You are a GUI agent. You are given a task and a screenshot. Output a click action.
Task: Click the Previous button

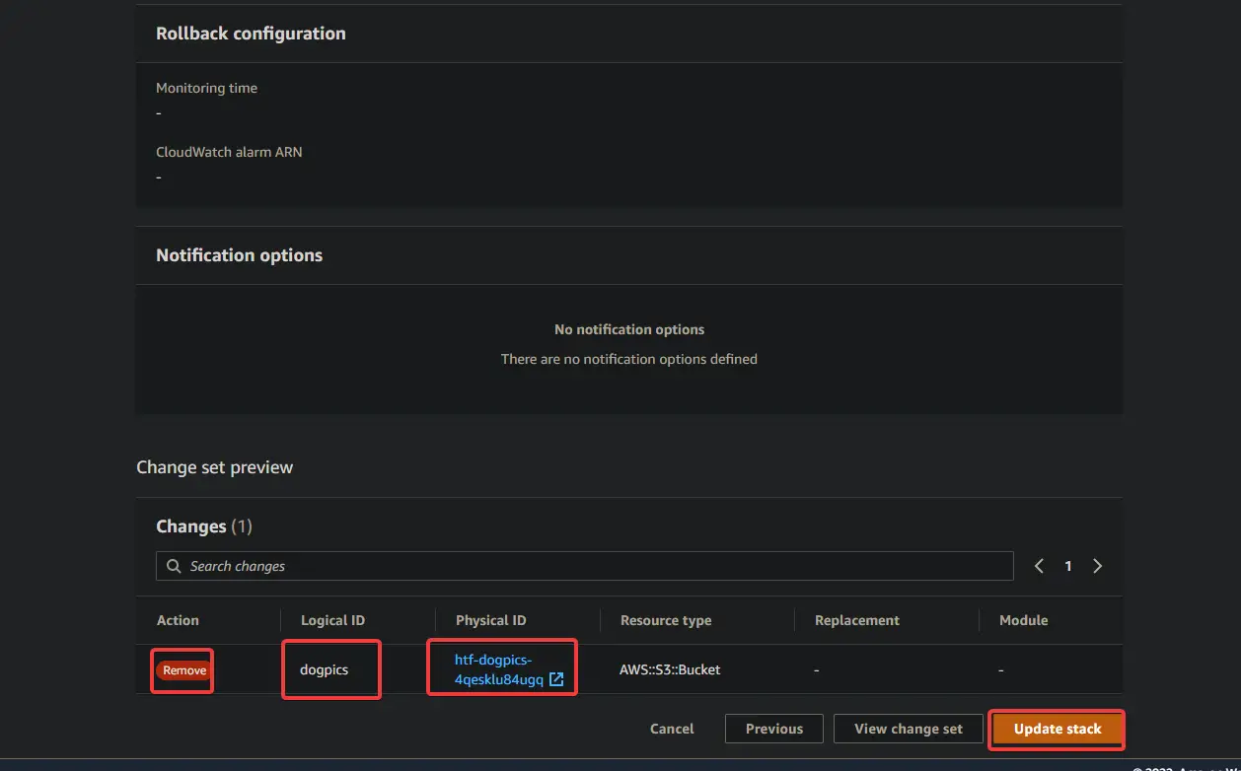(773, 729)
